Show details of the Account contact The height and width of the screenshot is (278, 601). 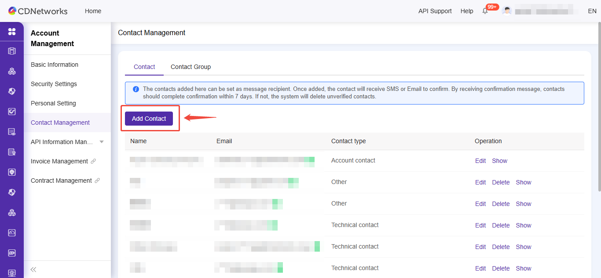[x=499, y=161]
